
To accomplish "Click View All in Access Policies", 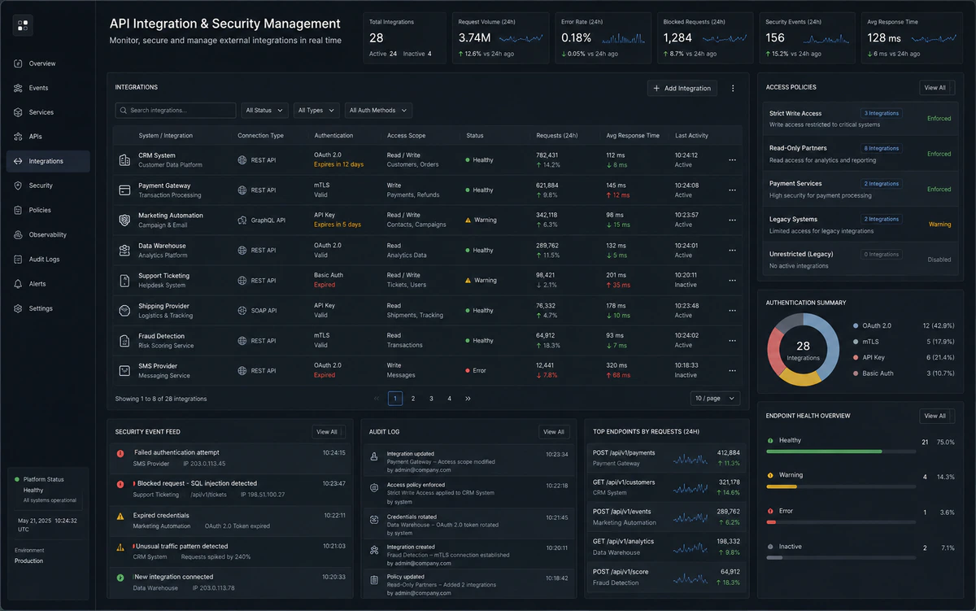I will [x=935, y=87].
